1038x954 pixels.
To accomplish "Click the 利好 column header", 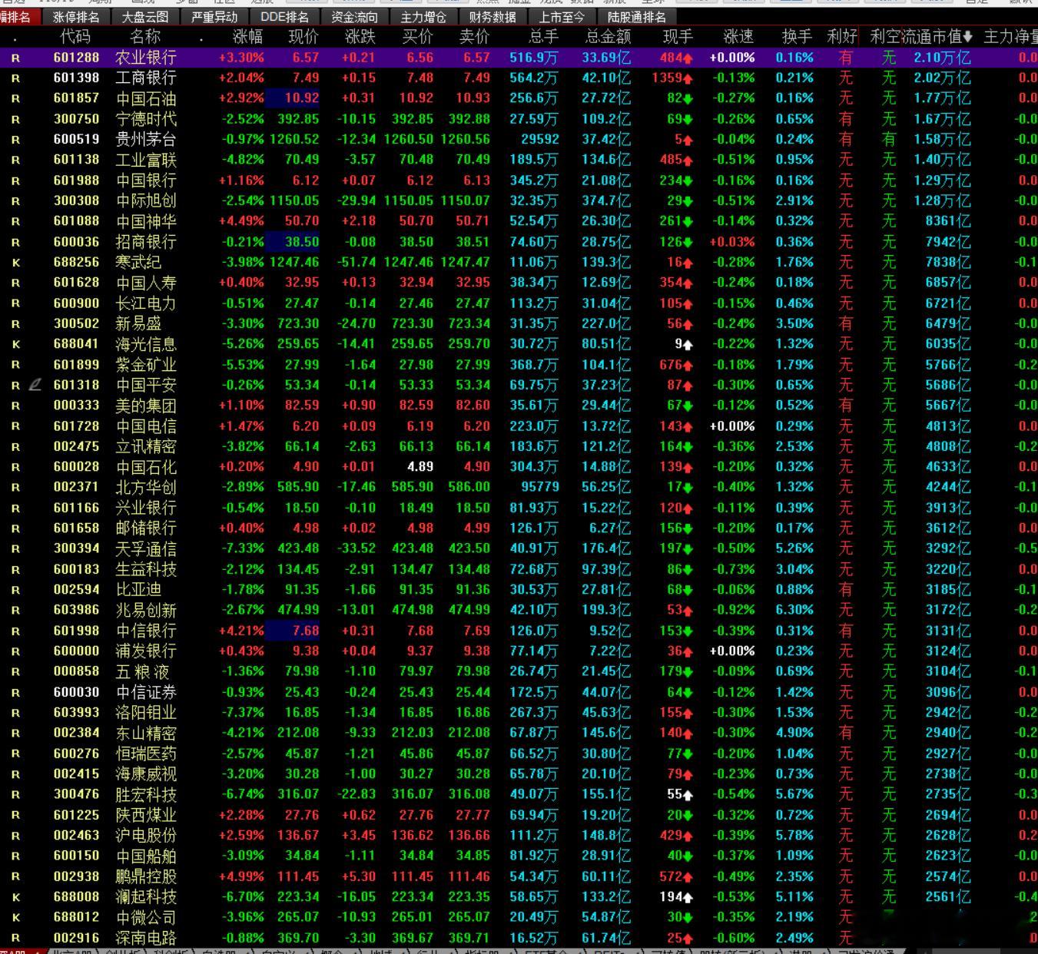I will pos(842,37).
